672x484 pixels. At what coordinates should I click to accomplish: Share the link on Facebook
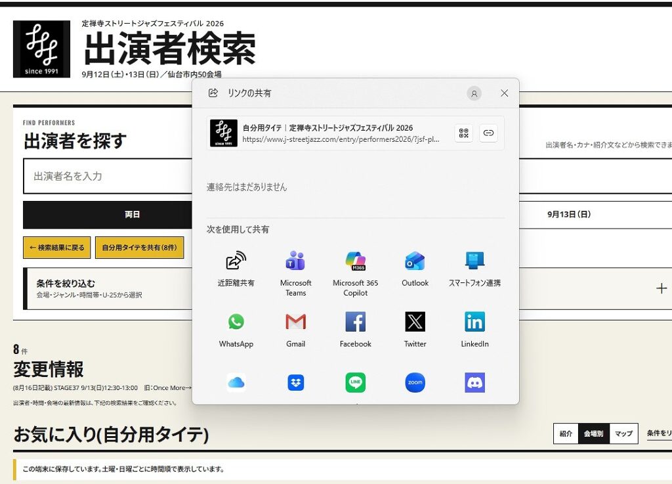[355, 322]
